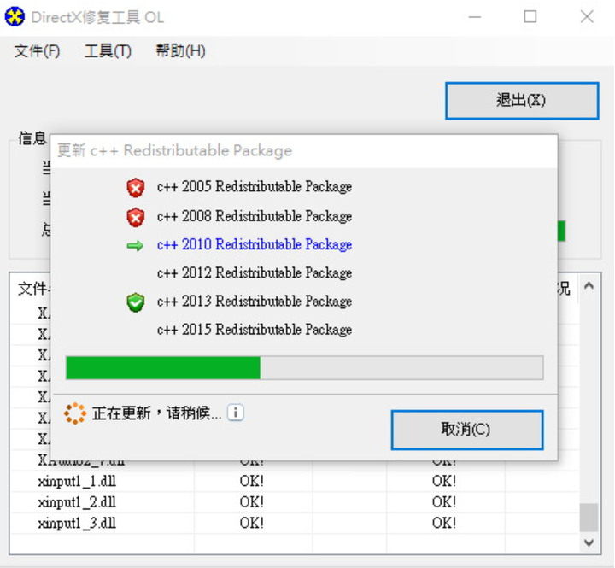Click first OK! status of xinput1_1.dll
The image size is (615, 568).
coord(252,482)
